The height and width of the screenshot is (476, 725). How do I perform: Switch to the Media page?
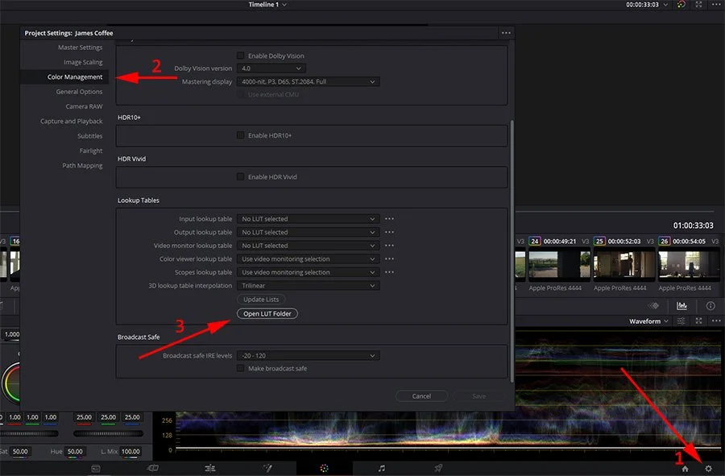(x=95, y=467)
